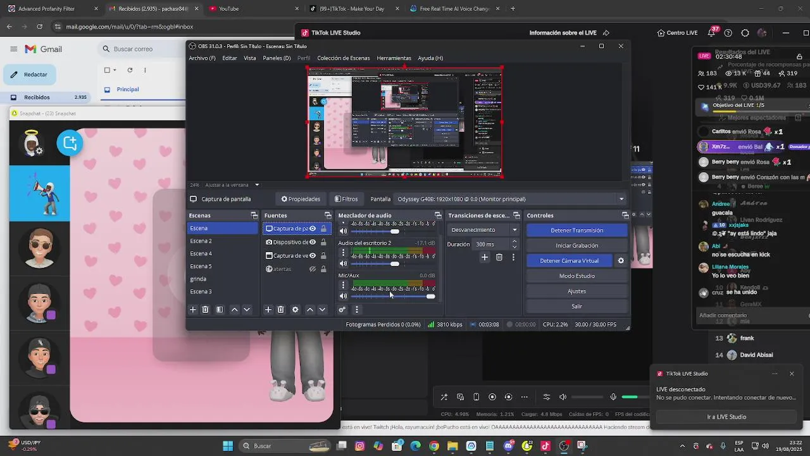Refresh Gmail inbox
The image size is (810, 456).
(130, 70)
